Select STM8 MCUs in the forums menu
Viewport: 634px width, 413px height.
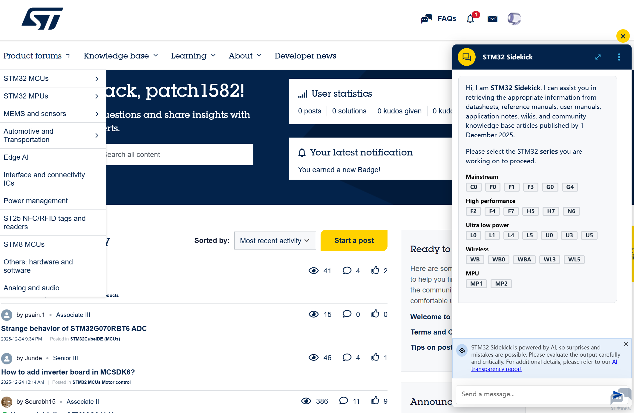[53, 244]
